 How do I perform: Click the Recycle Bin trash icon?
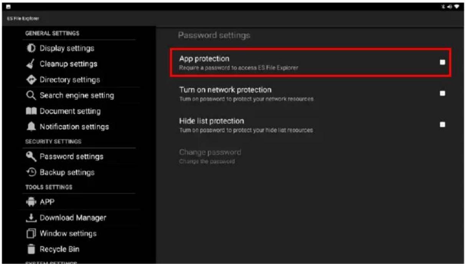(x=31, y=249)
